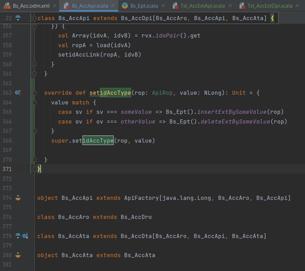Click the companion object icon on line 380
This screenshot has width=305, height=271.
pos(18,255)
